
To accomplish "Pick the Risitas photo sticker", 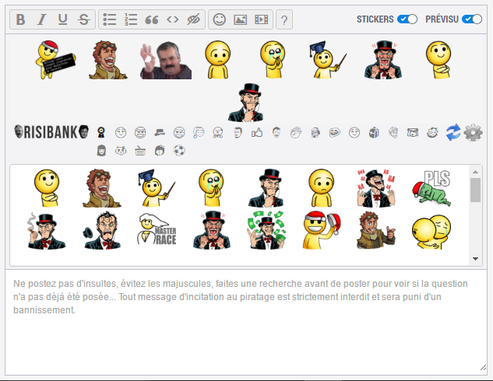I will point(166,60).
